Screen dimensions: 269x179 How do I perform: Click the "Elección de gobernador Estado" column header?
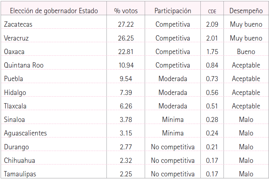[54, 11]
